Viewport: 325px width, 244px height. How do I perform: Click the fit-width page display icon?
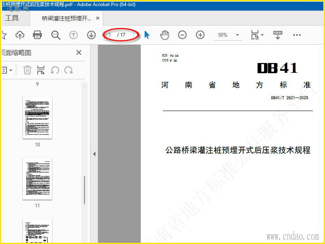(255, 35)
